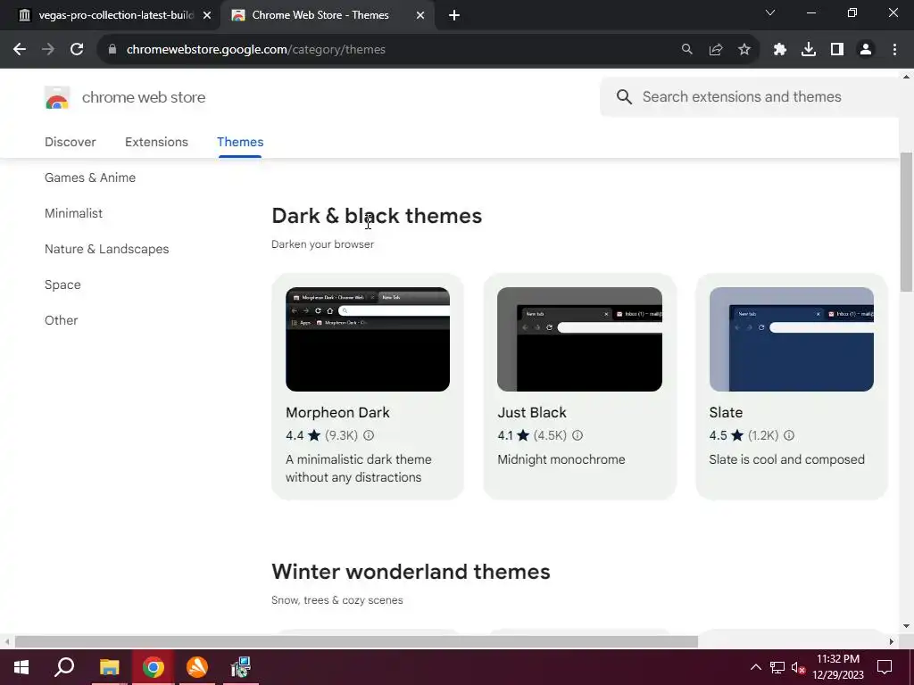This screenshot has height=685, width=914.
Task: Click the Slate theme title
Action: pyautogui.click(x=726, y=412)
